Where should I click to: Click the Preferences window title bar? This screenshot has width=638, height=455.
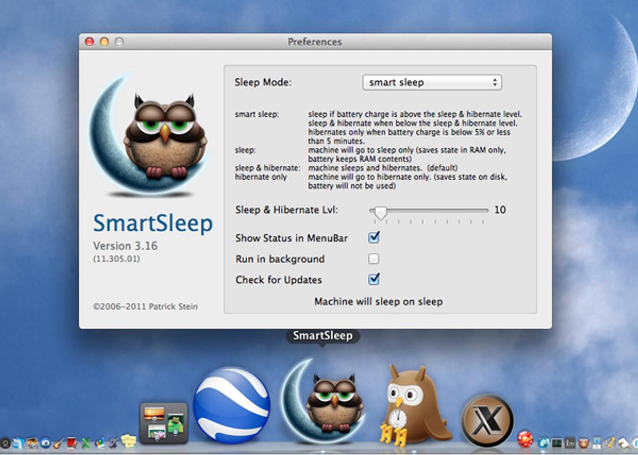click(x=315, y=41)
